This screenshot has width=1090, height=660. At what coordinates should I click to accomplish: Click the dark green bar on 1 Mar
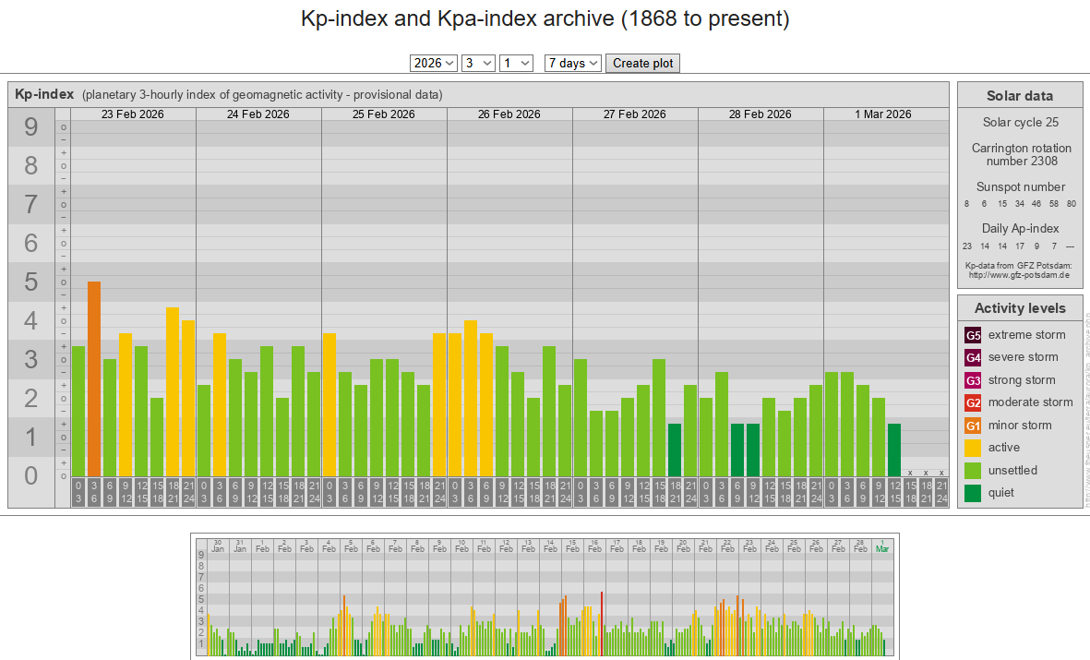pyautogui.click(x=893, y=450)
